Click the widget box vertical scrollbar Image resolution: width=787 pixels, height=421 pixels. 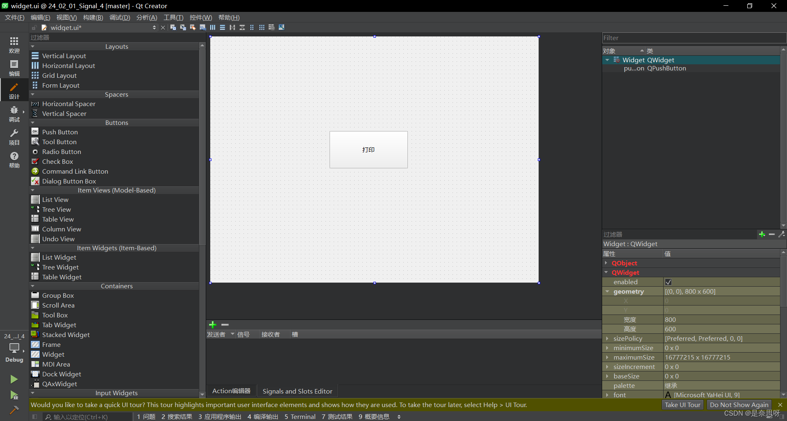(x=202, y=147)
